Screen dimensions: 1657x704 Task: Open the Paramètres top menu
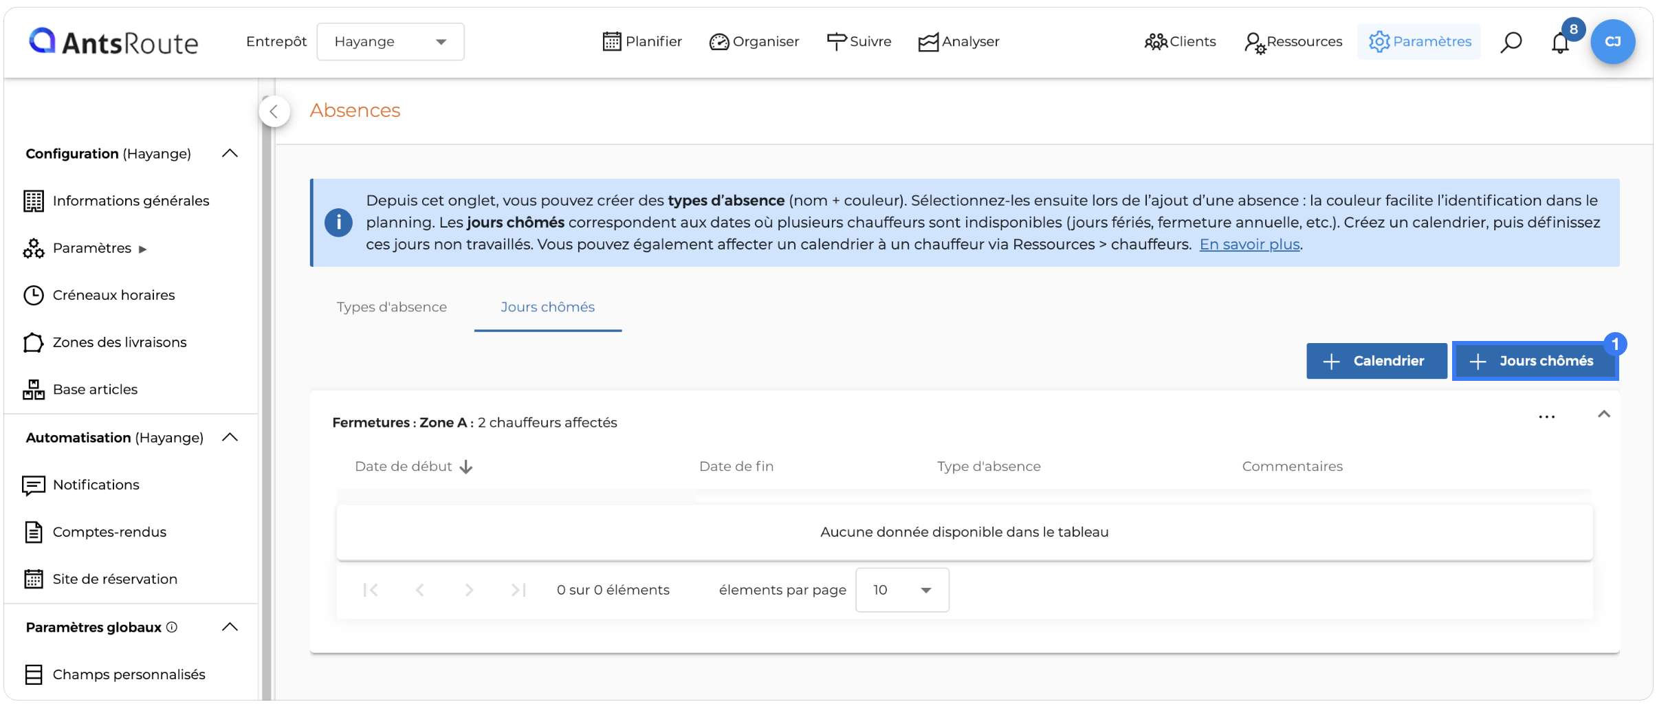(1419, 42)
